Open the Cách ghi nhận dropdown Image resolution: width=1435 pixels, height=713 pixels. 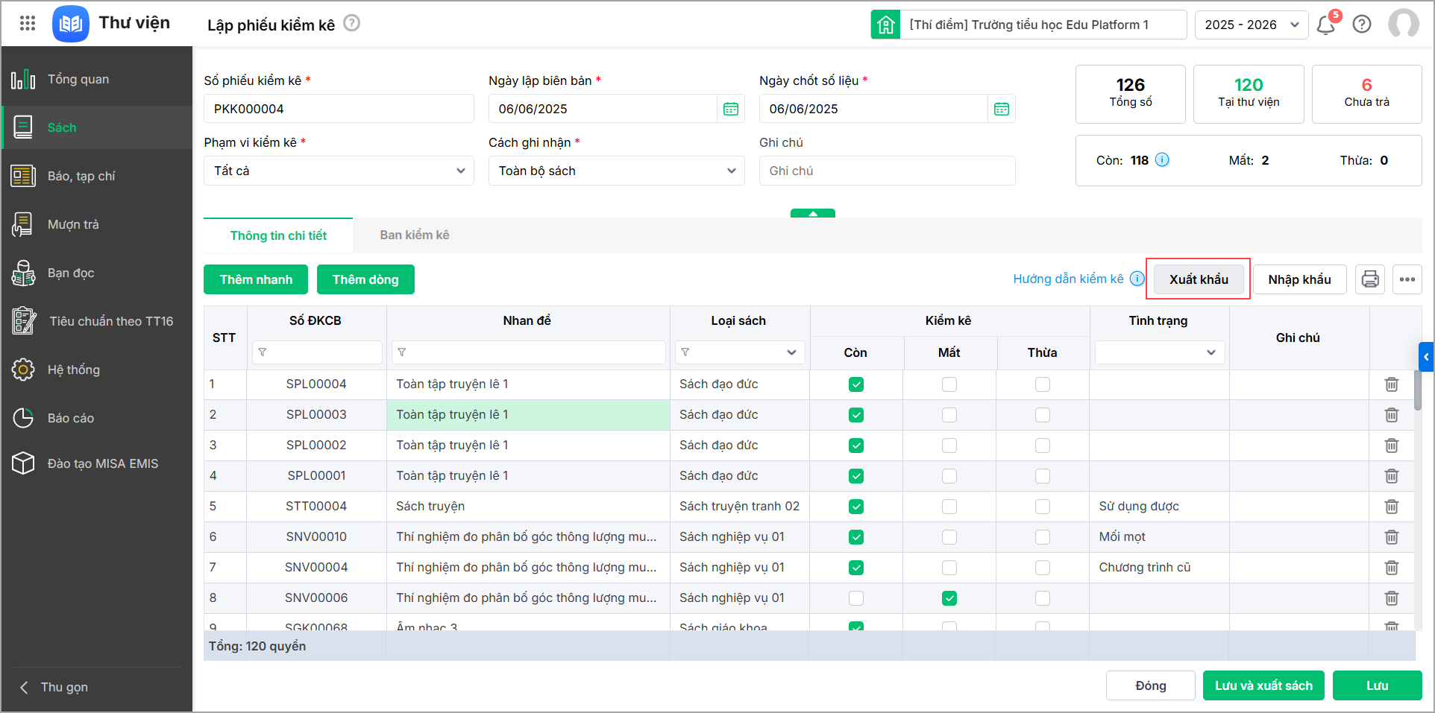(x=616, y=171)
